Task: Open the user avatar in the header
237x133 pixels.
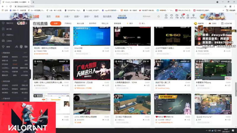Action: tap(202, 16)
